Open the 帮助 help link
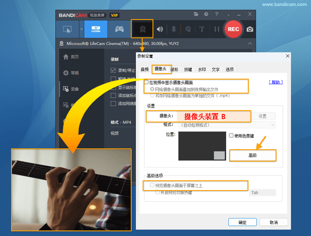 point(276,82)
